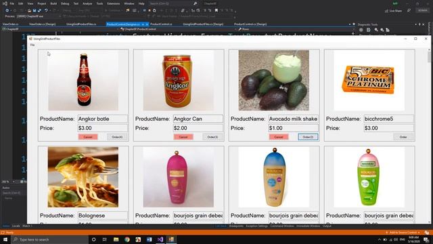Click Chrome icon in taskbar
The image size is (433, 244).
[x=127, y=239]
